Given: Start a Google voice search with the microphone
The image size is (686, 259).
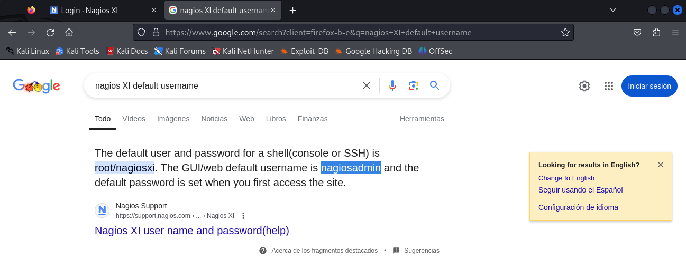Looking at the screenshot, I should (392, 85).
